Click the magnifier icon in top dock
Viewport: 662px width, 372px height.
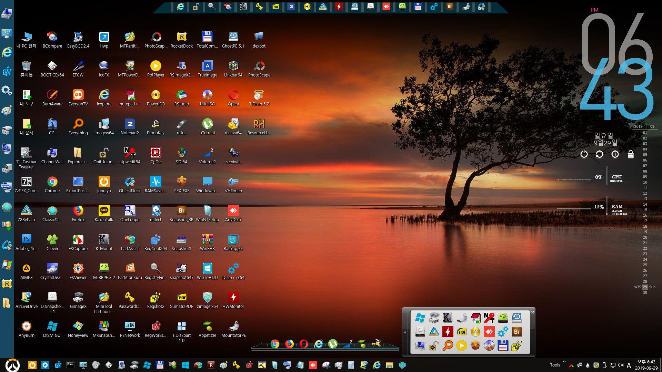pyautogui.click(x=212, y=7)
